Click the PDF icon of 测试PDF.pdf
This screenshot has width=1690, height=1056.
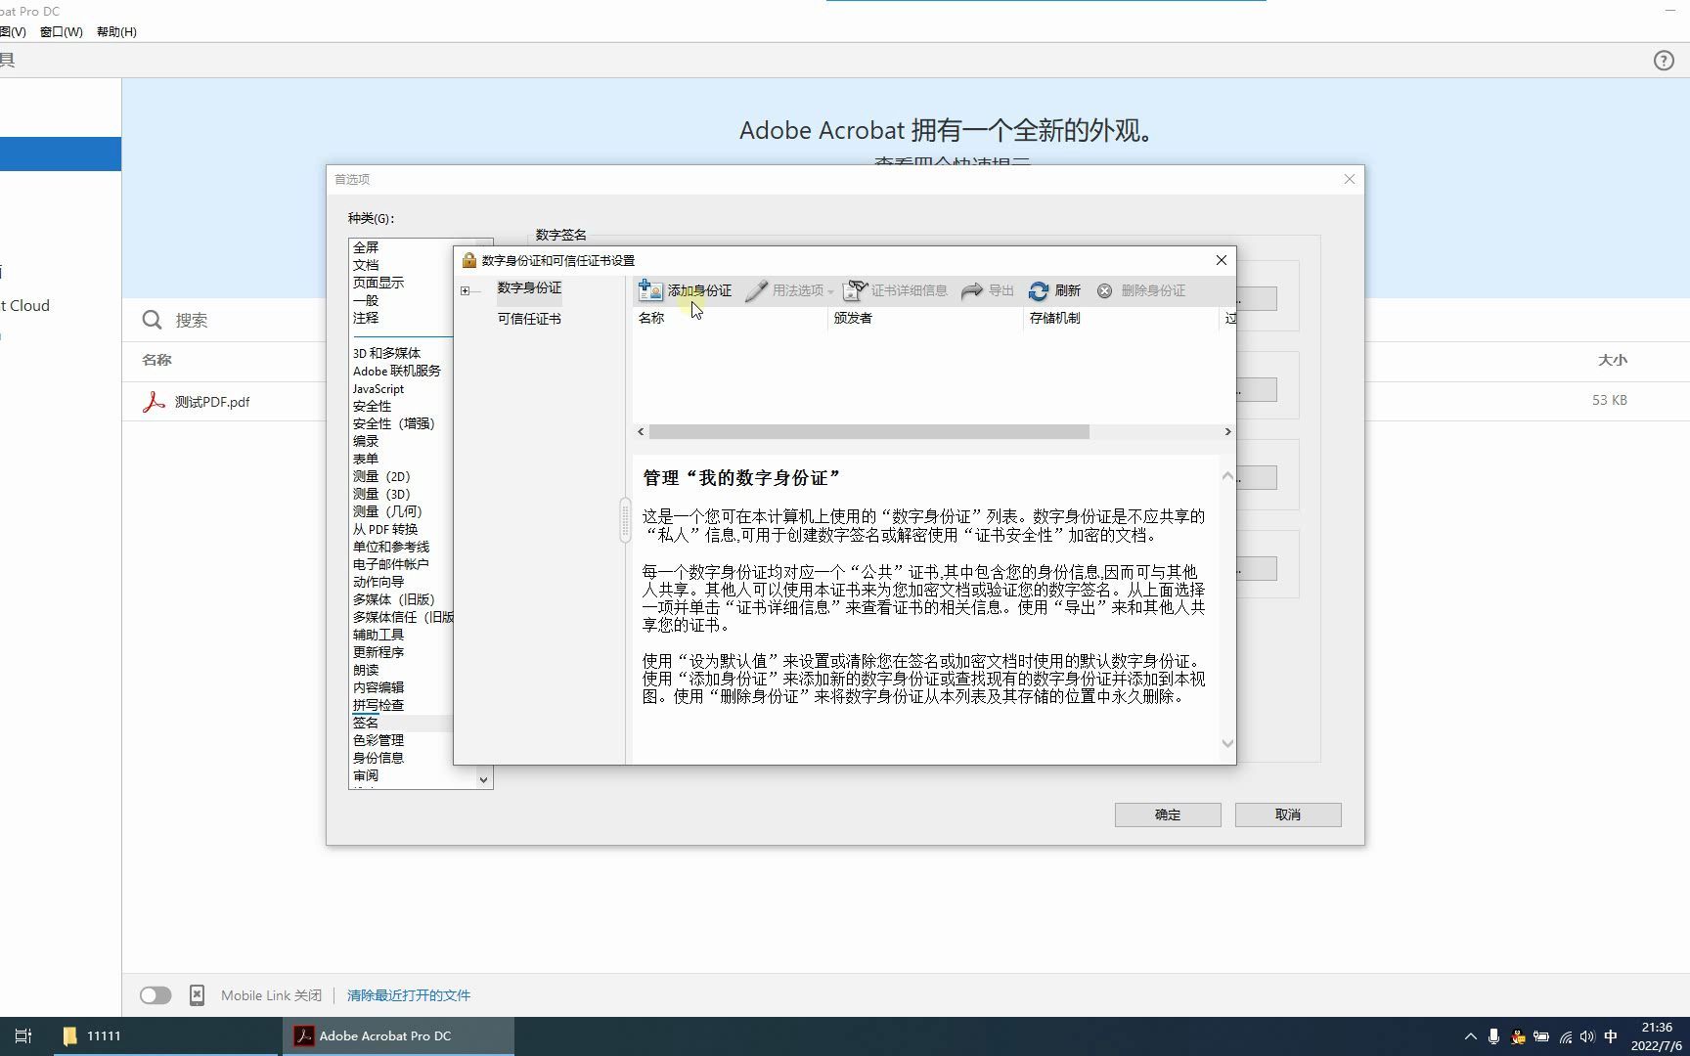(154, 402)
